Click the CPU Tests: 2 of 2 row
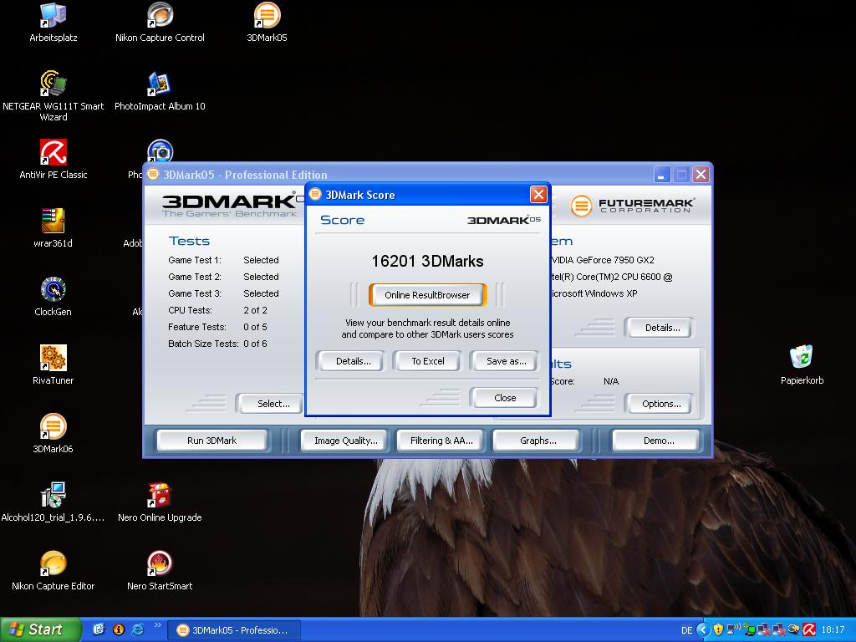 217,310
